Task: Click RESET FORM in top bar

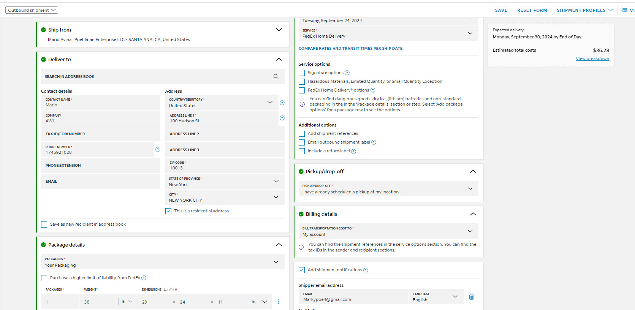Action: coord(532,10)
